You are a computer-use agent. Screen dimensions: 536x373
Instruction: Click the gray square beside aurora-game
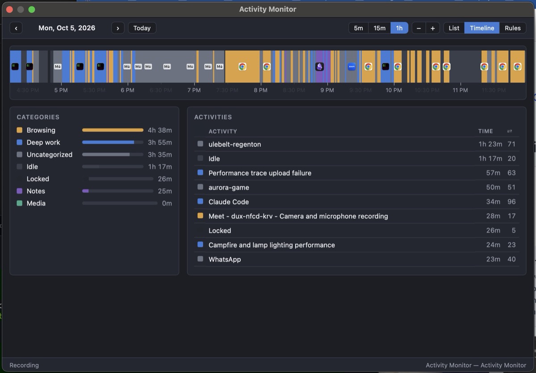point(200,187)
